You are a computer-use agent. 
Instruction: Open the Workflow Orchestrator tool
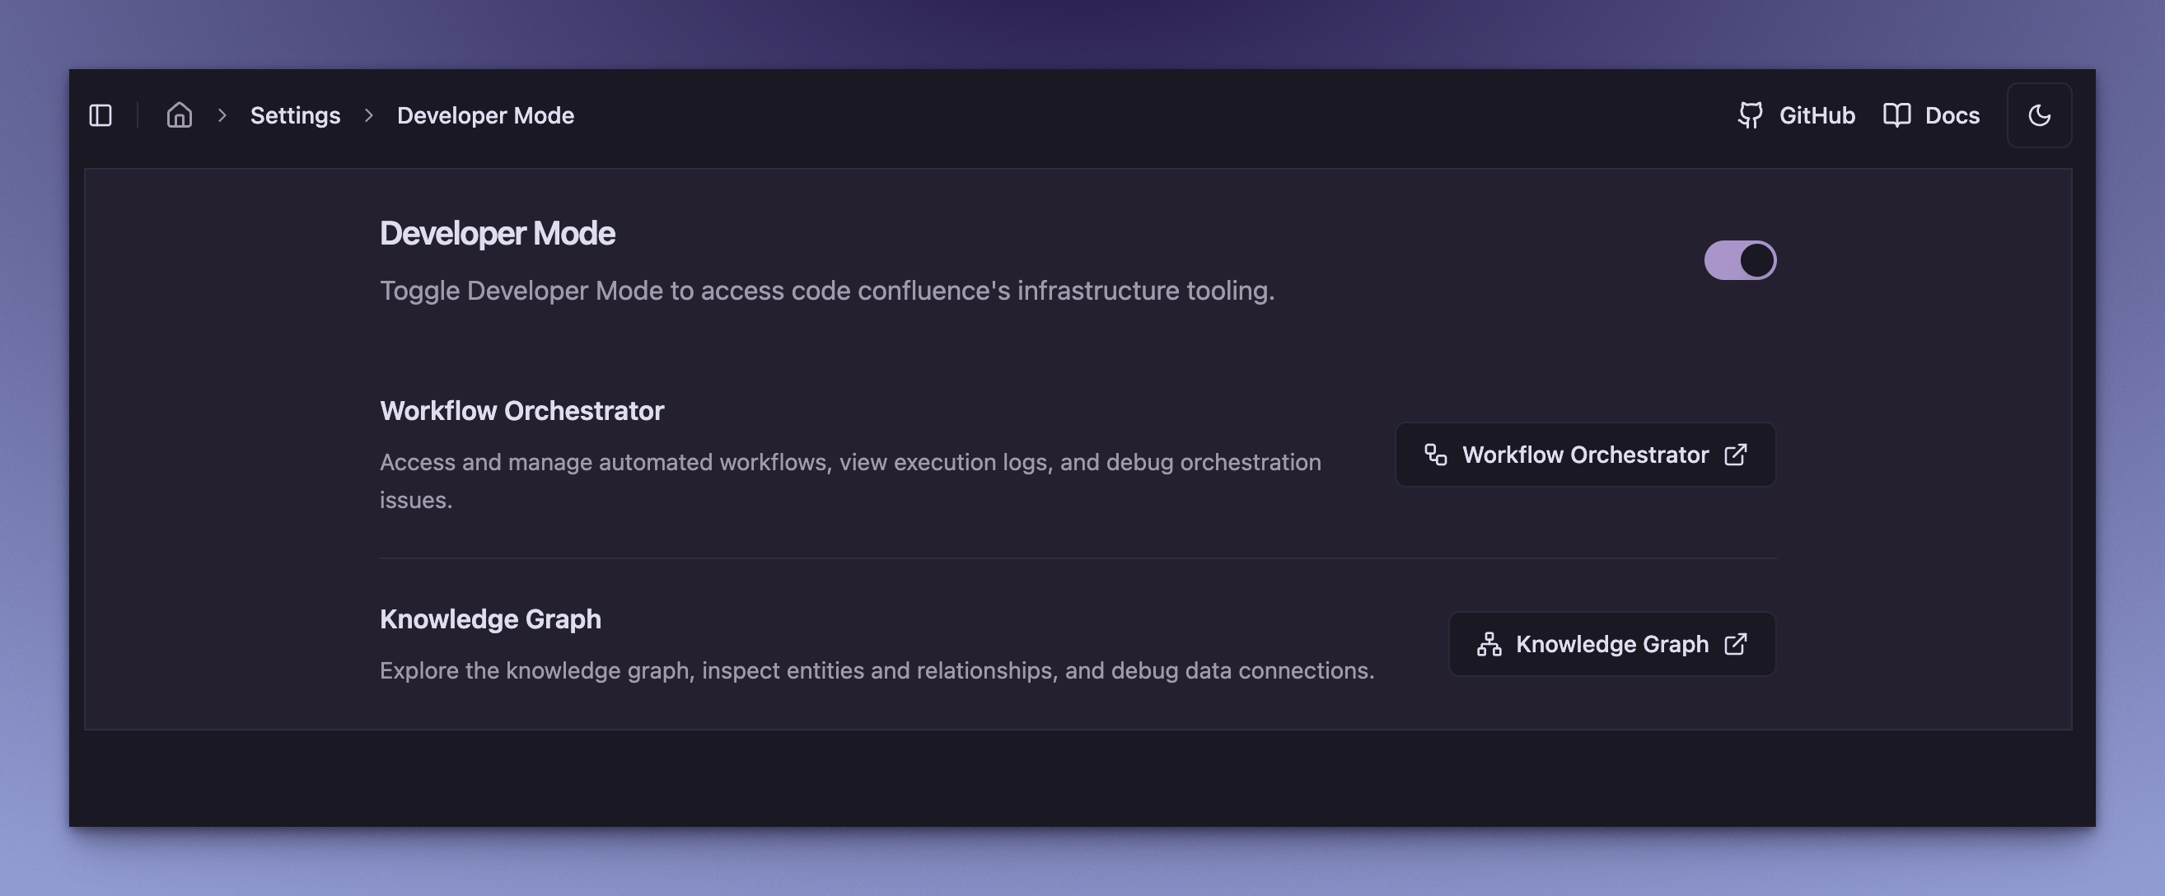(x=1583, y=455)
